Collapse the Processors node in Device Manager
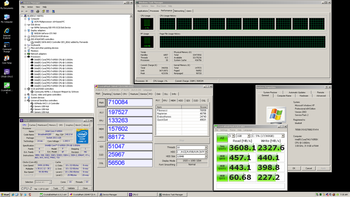The image size is (350, 197). point(25,57)
